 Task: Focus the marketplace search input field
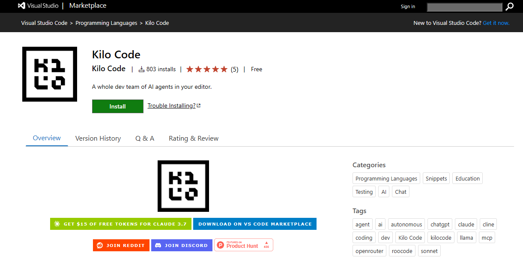point(465,7)
